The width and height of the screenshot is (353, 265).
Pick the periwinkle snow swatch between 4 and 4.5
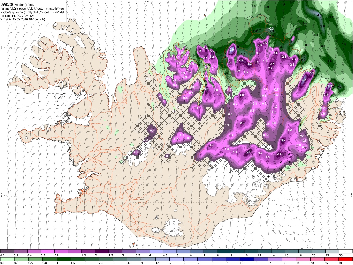[156, 251]
